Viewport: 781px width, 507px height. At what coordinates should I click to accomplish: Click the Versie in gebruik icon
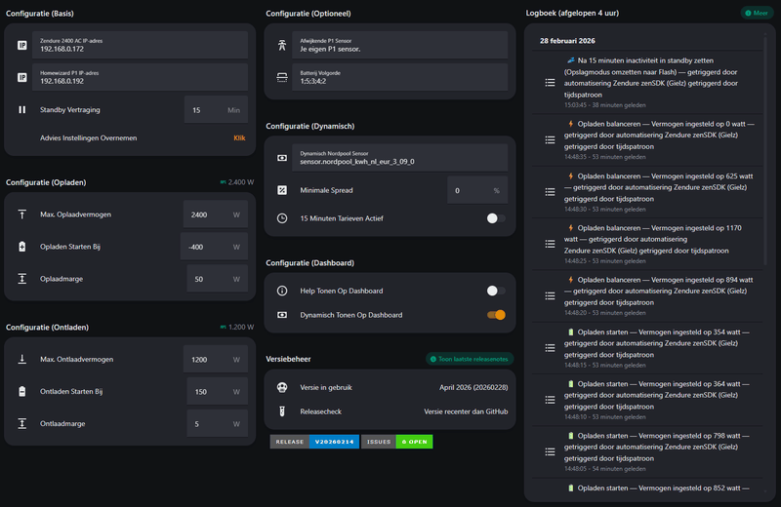coord(282,387)
